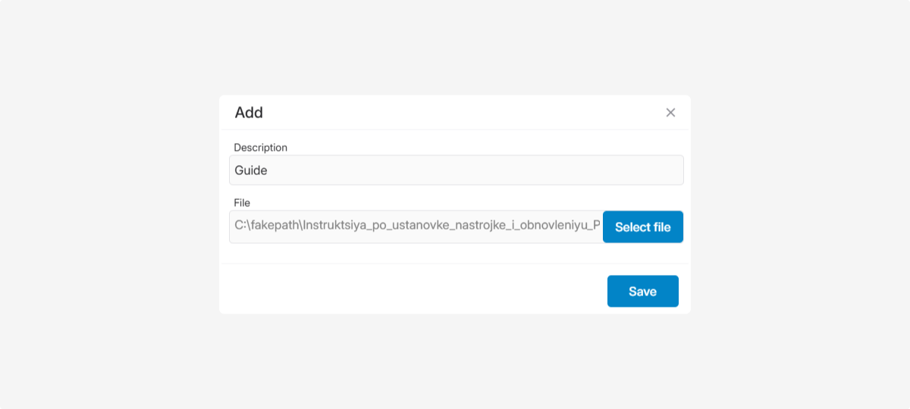Click the "Add" dialog title
The width and height of the screenshot is (910, 409).
tap(249, 113)
